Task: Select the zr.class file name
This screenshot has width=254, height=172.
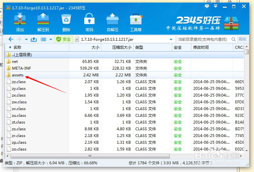Action: (18, 136)
